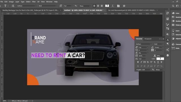Open the Type tool preset picker

click(x=6, y=6)
